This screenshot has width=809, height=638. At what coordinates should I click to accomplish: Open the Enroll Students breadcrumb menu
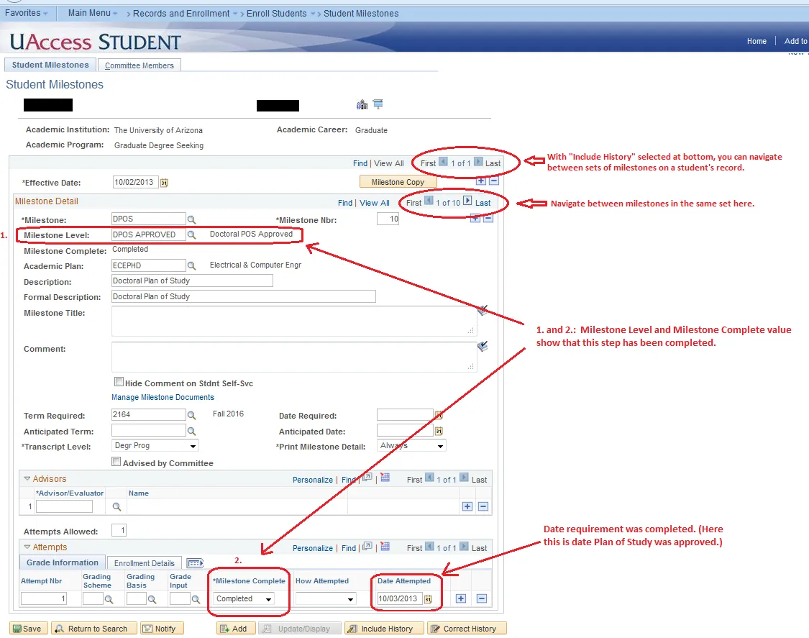280,14
